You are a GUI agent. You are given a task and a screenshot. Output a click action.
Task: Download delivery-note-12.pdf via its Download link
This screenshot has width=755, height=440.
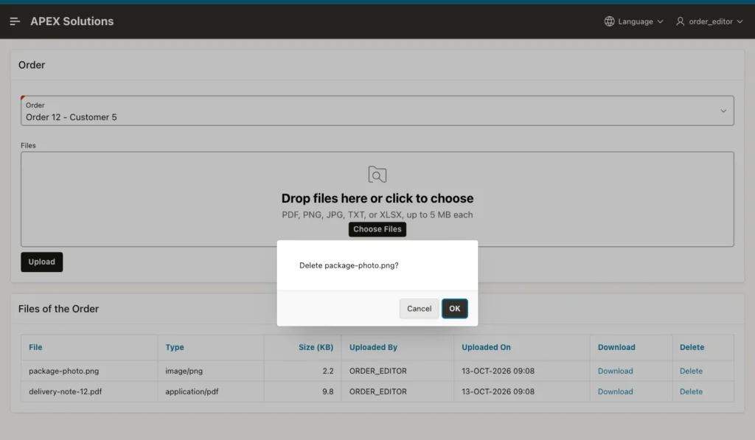(x=615, y=391)
